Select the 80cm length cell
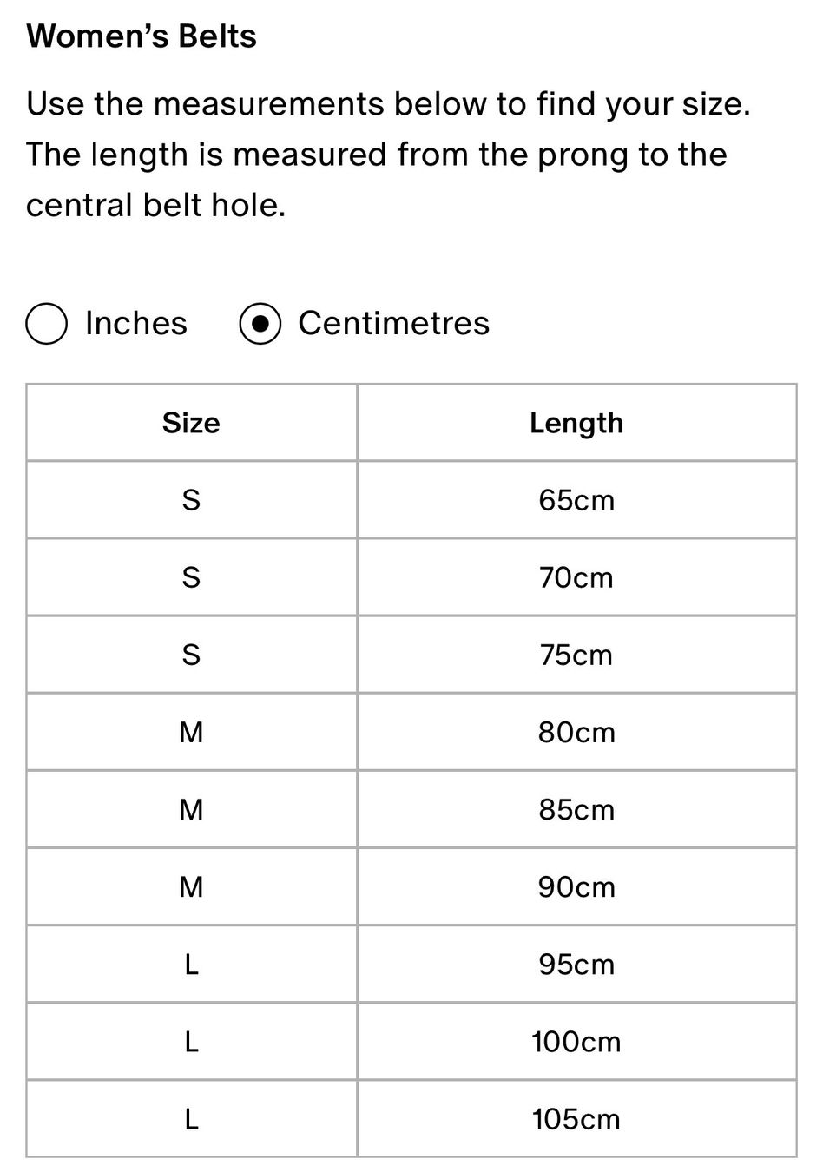The width and height of the screenshot is (823, 1172). [x=576, y=732]
